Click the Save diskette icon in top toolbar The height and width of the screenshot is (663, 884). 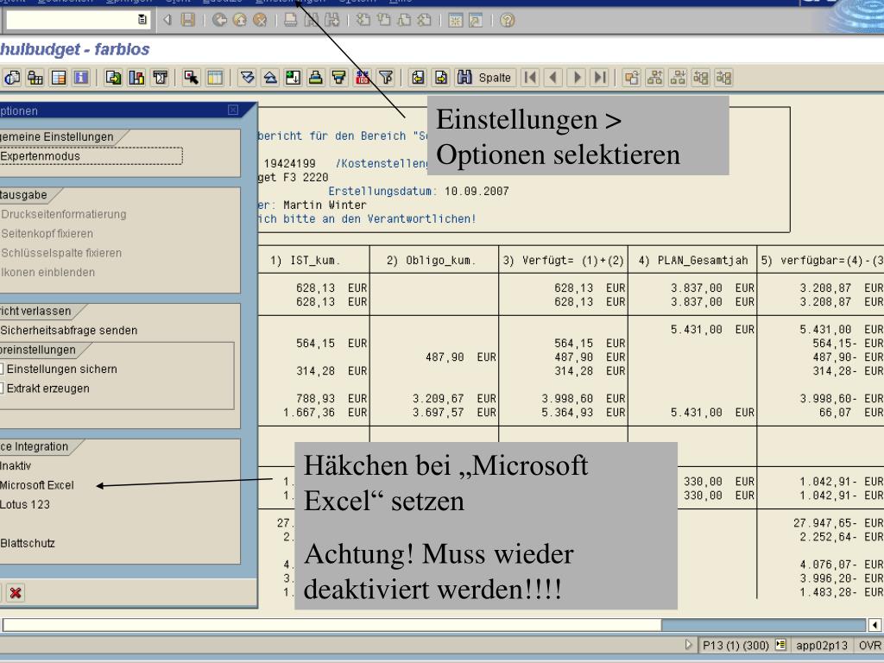point(187,21)
